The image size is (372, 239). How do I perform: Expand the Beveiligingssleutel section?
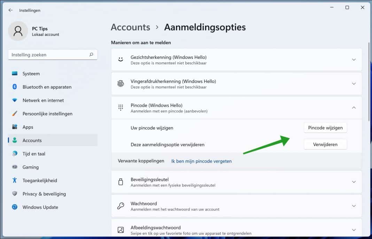tap(354, 182)
